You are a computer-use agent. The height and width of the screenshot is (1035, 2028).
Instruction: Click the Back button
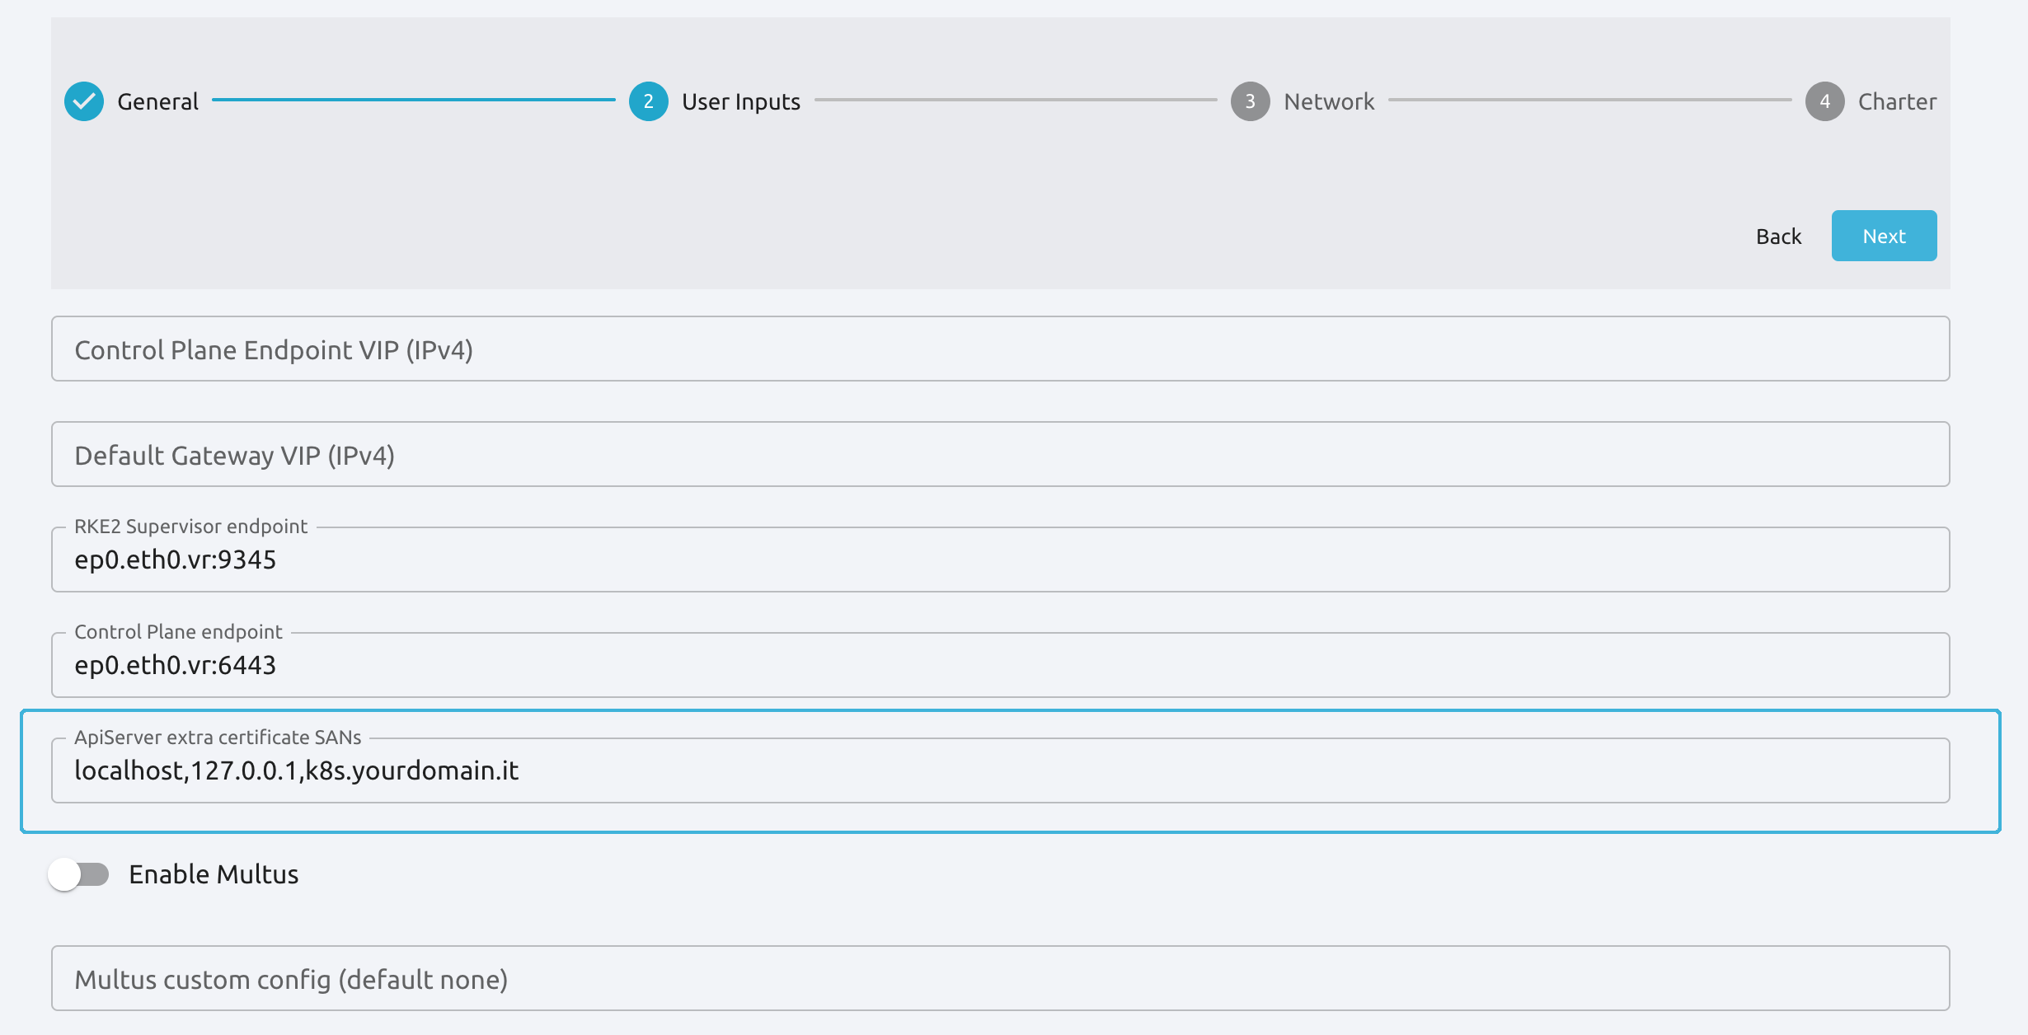1779,236
